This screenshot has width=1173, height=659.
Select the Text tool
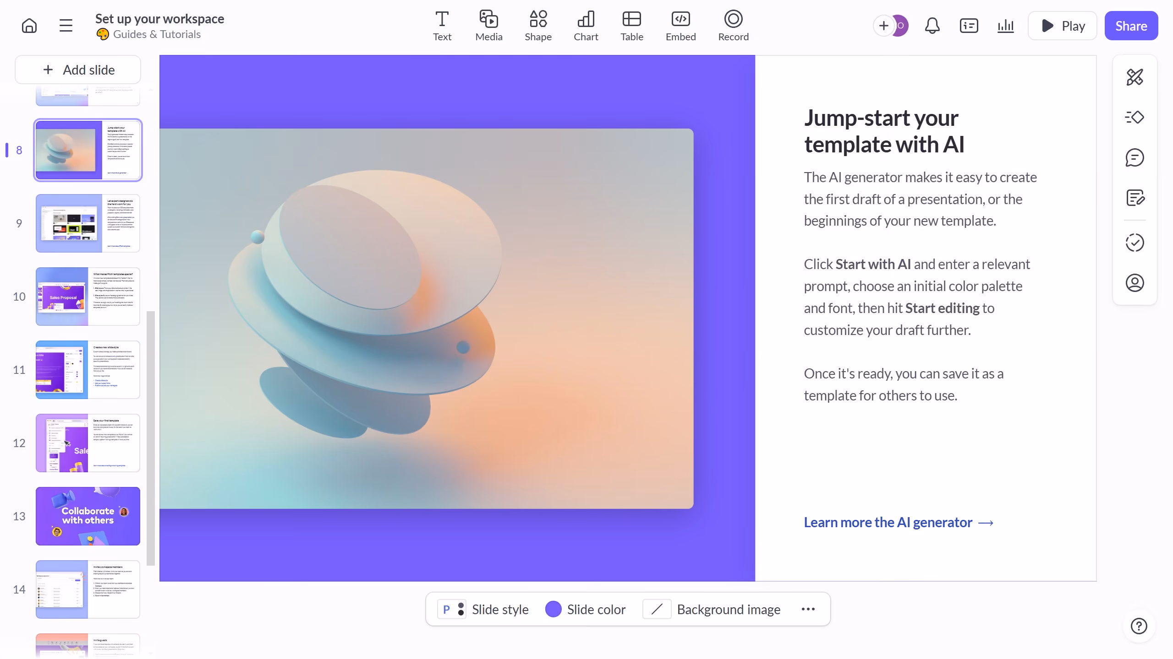click(442, 26)
